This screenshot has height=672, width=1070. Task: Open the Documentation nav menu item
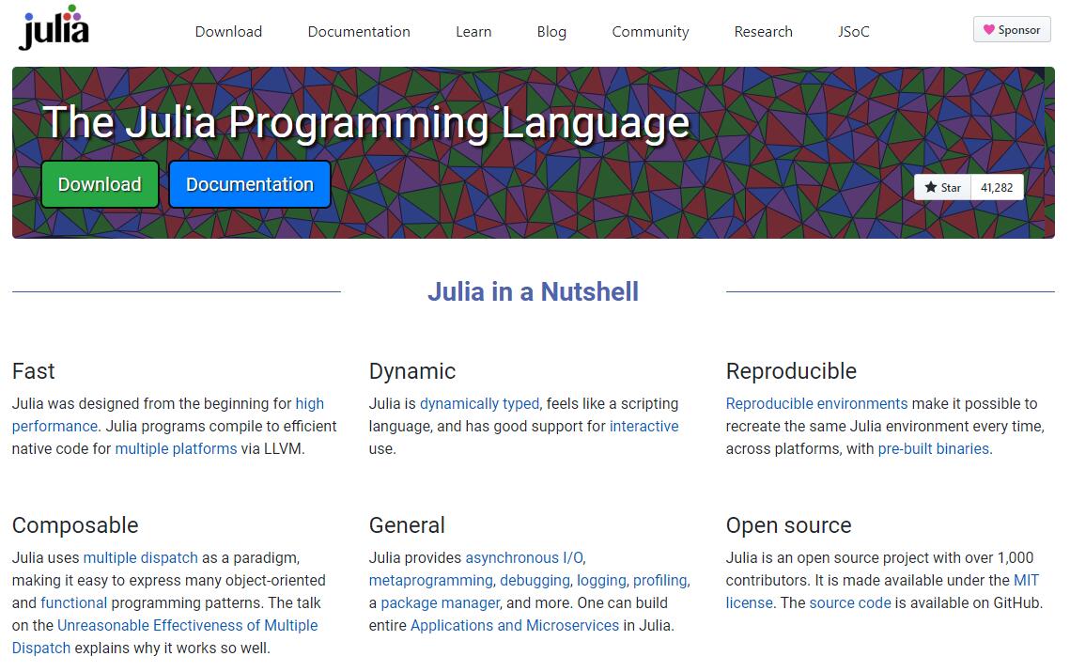(x=358, y=31)
